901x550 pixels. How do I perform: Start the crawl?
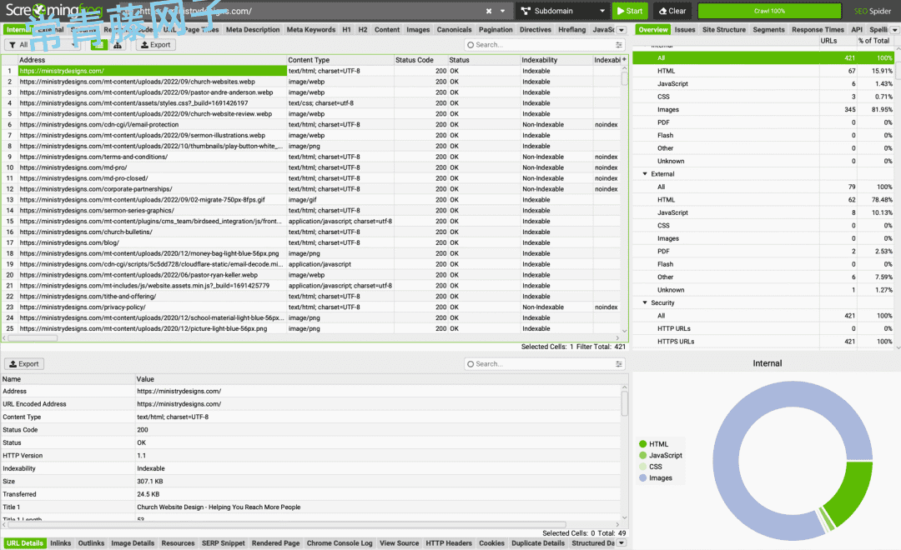click(631, 11)
